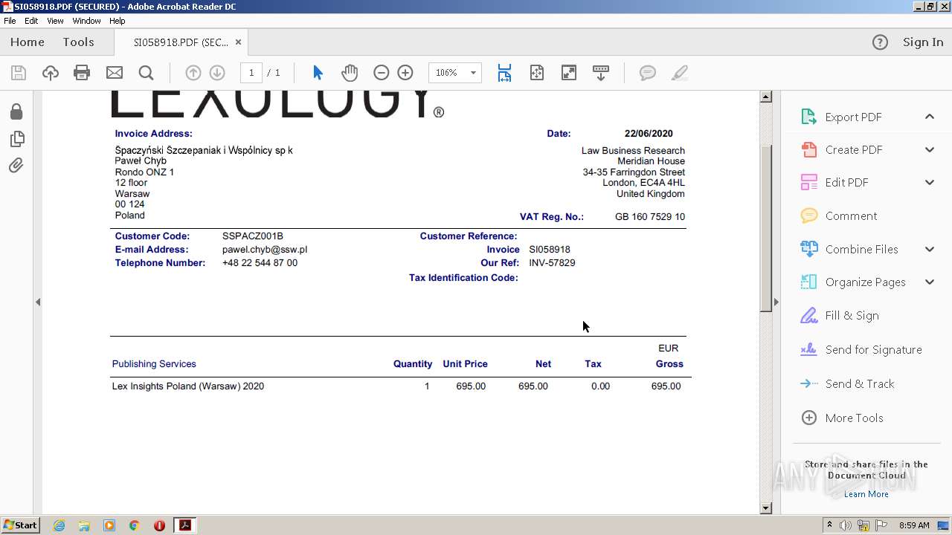Go to next page arrow
952x535 pixels.
pyautogui.click(x=217, y=73)
